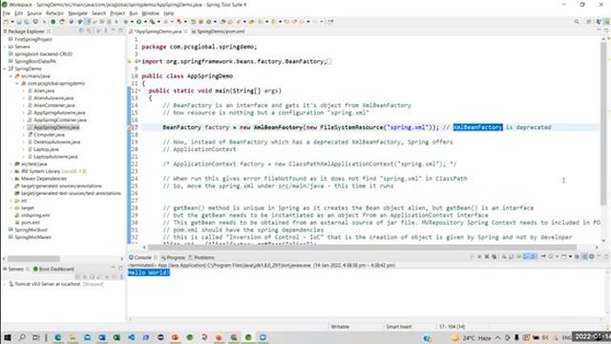This screenshot has height=344, width=611.
Task: Click the Clear Console icon
Action: point(504,257)
